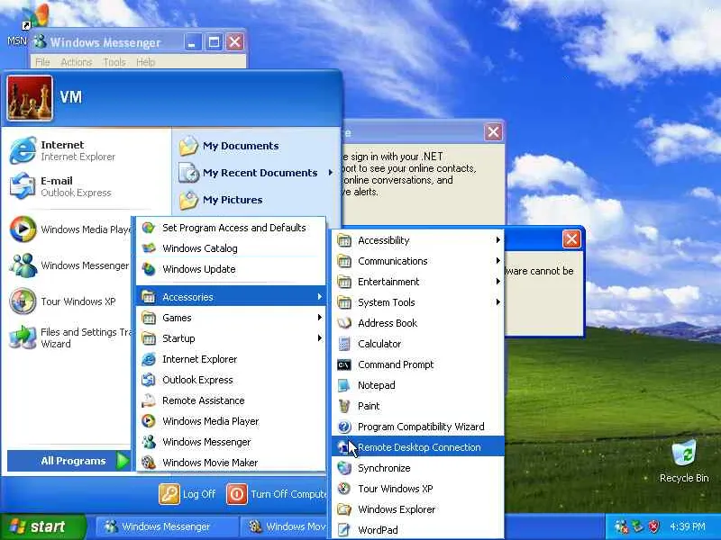
Task: Click Set Program Access and Defaults icon
Action: pyautogui.click(x=149, y=228)
